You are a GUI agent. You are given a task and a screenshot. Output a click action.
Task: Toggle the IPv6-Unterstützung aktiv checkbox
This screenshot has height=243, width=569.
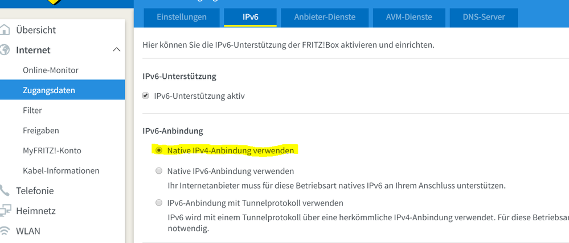point(145,96)
